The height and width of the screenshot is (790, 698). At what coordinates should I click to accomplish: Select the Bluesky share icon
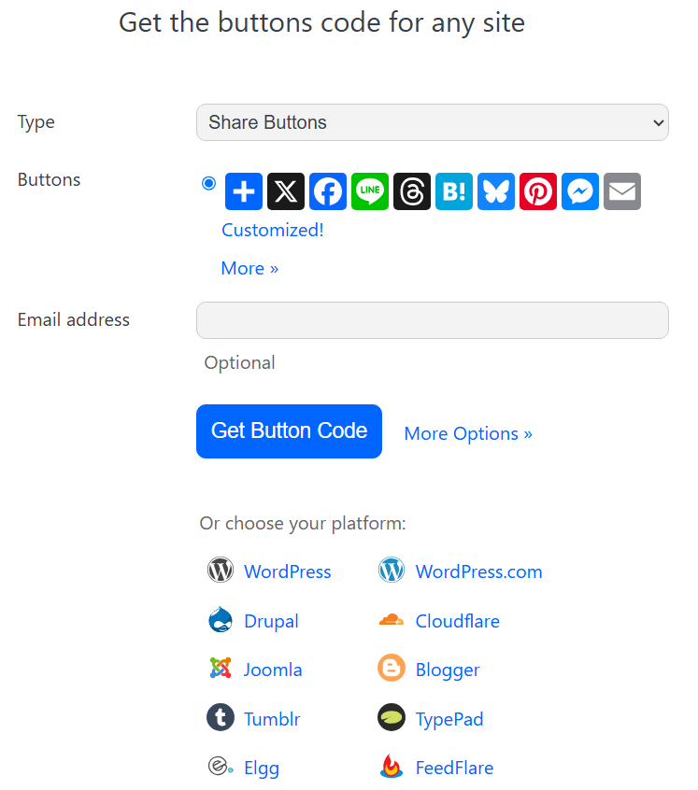click(495, 191)
